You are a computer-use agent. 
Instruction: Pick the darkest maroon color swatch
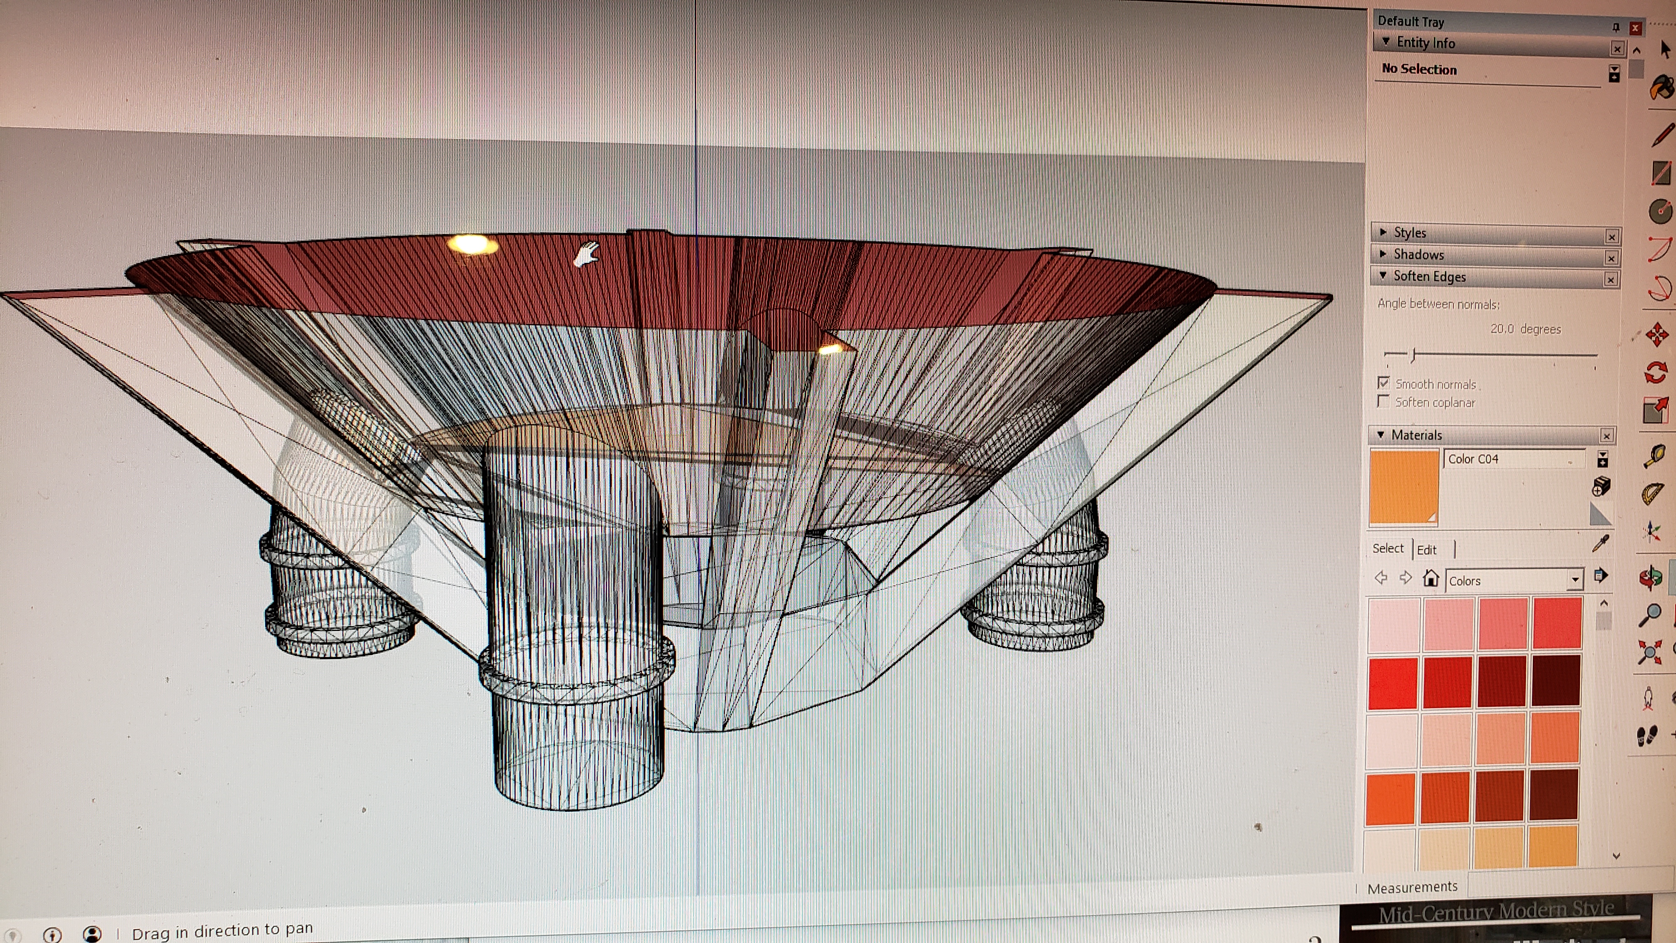[x=1555, y=681]
